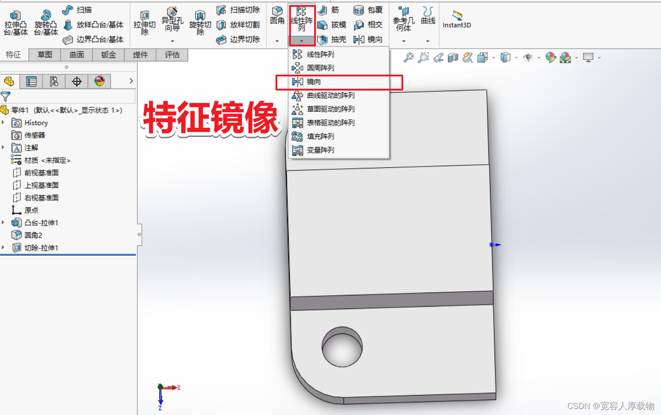Click the 放样凸台/基体 loft tool
This screenshot has height=415, width=661.
(x=93, y=25)
